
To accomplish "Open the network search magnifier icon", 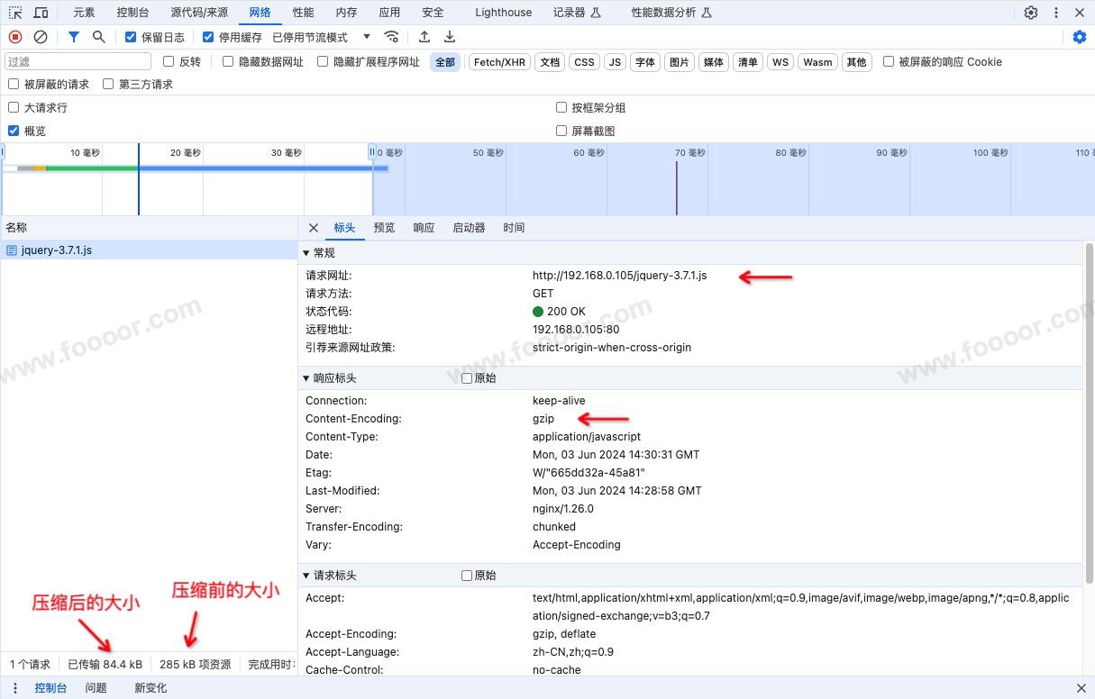I will point(99,37).
